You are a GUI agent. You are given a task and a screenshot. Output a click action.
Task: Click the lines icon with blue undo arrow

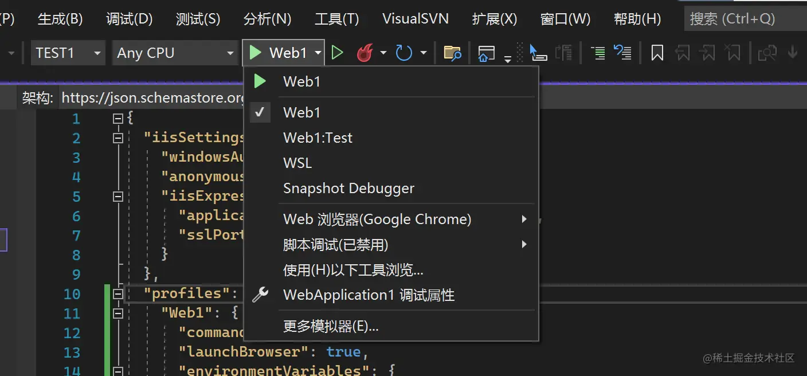(x=622, y=53)
